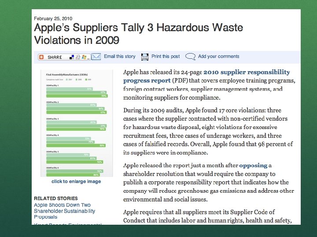Click the orange plus SHARE icon
317x237 pixels.
point(41,57)
